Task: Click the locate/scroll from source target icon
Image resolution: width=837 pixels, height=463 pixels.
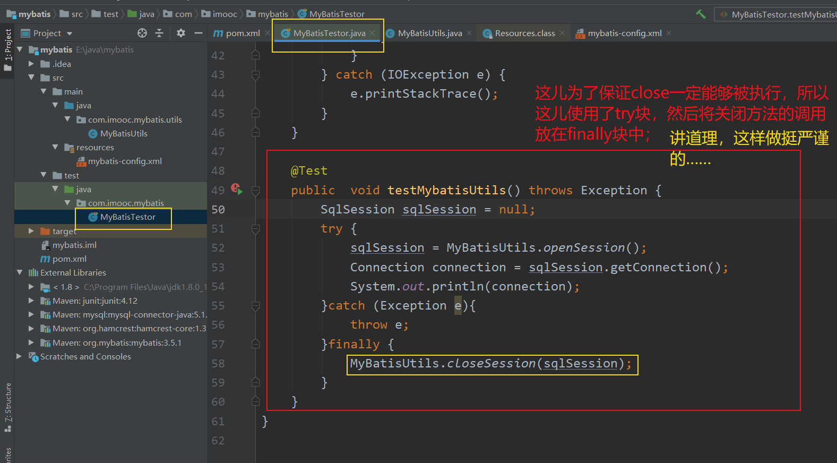Action: (x=142, y=33)
